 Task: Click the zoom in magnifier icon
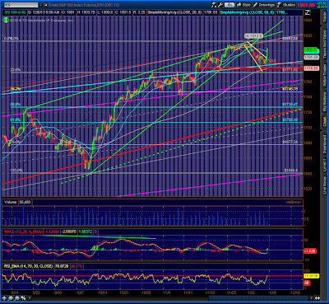[11, 298]
